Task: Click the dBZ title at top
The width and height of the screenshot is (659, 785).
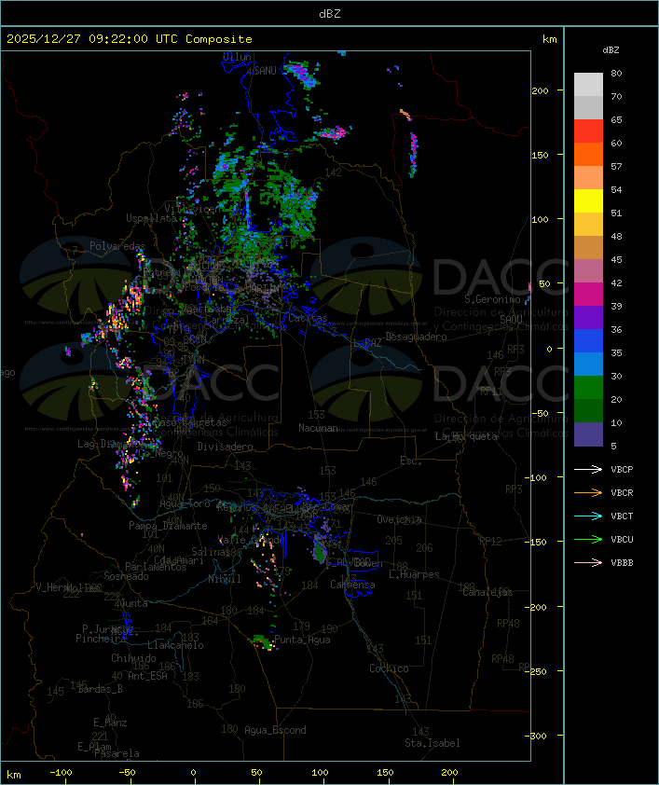Action: pyautogui.click(x=330, y=13)
